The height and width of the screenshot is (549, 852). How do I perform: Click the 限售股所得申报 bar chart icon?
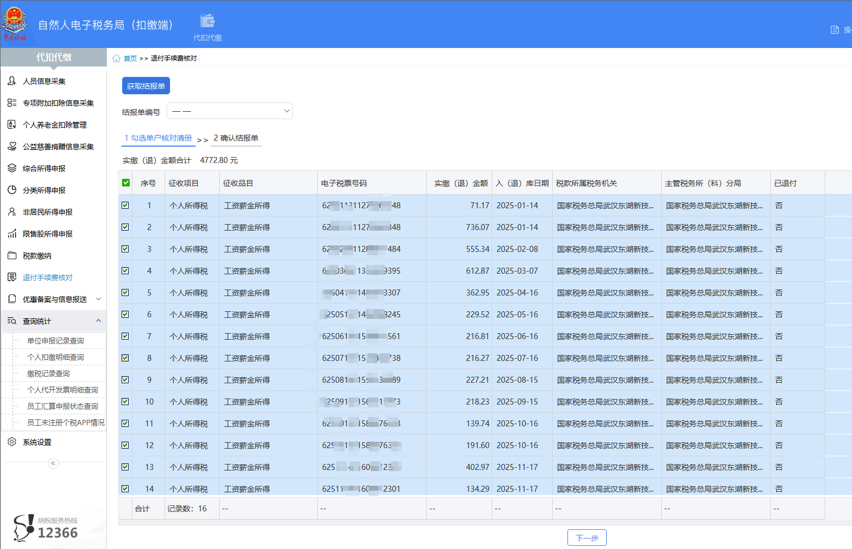(x=12, y=233)
